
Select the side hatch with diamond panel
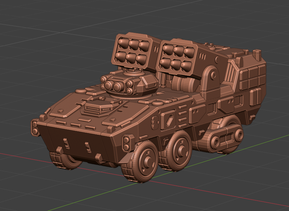168,120
